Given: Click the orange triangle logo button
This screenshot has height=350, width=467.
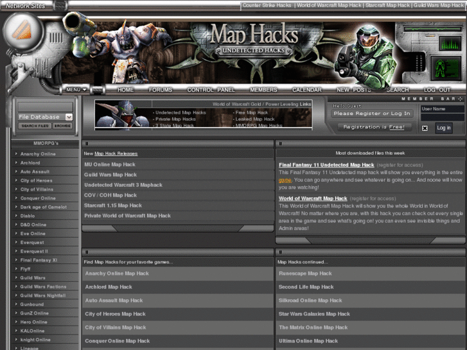Looking at the screenshot, I should pyautogui.click(x=22, y=31).
